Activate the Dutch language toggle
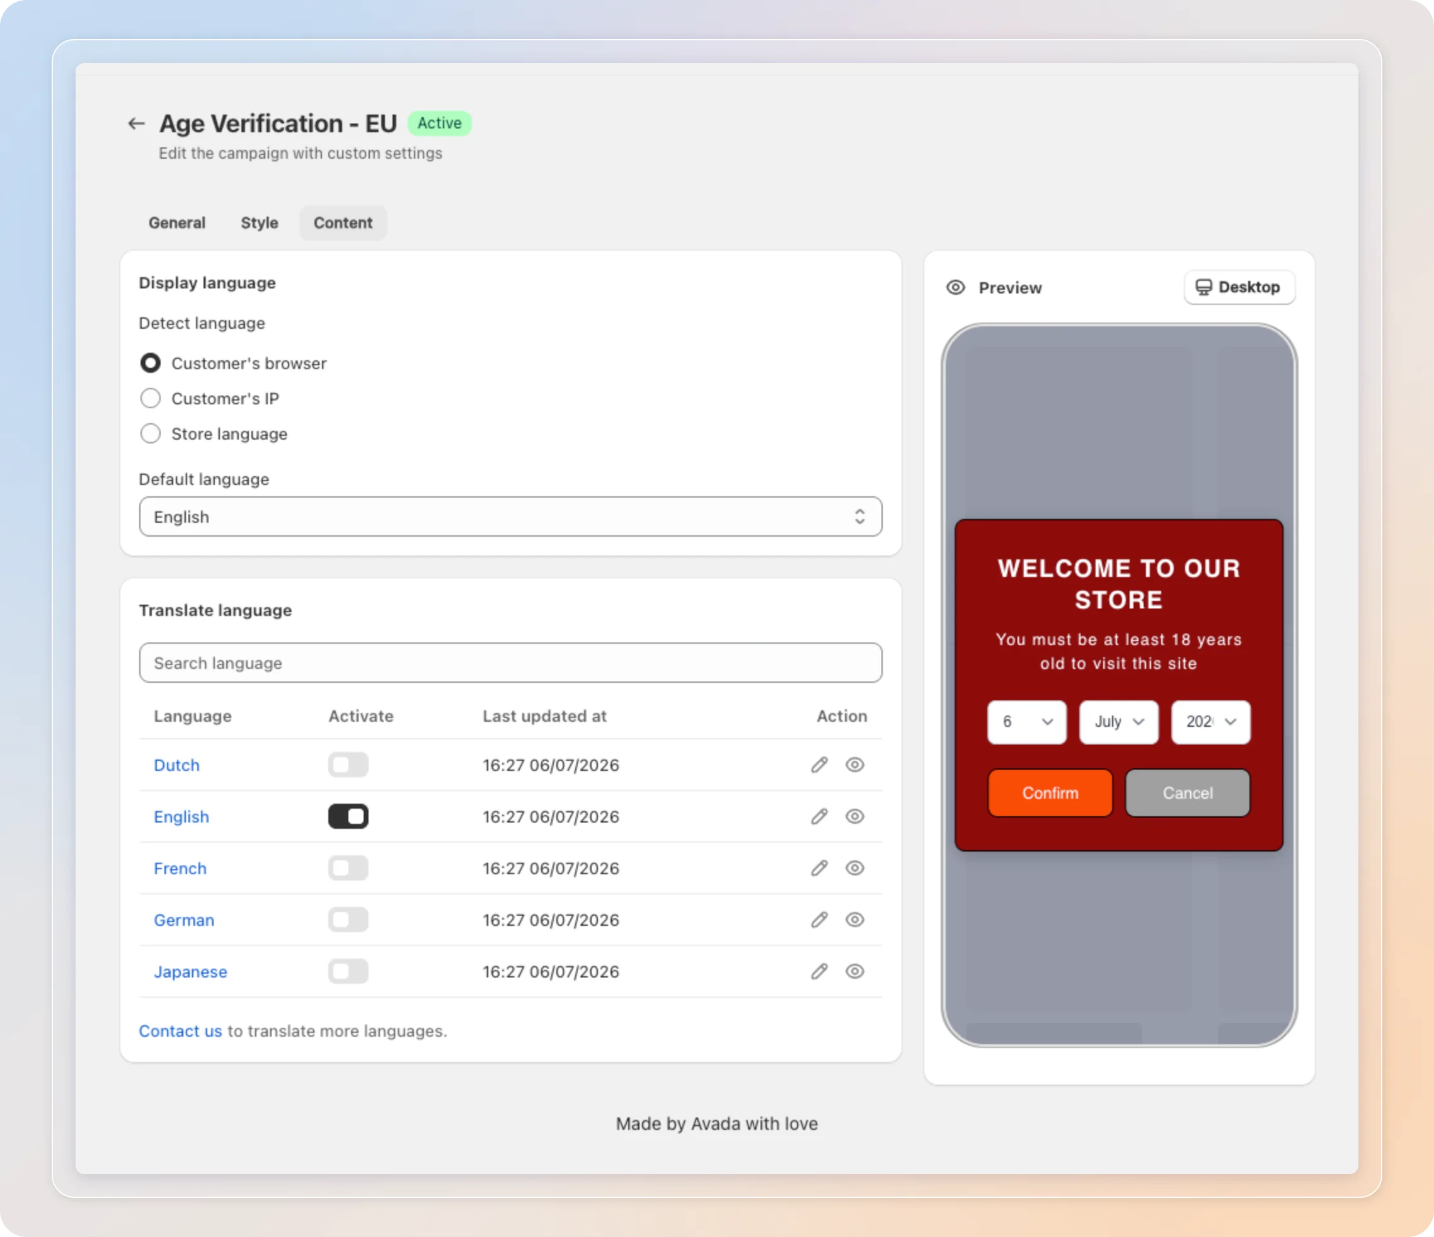The height and width of the screenshot is (1237, 1434). point(348,765)
